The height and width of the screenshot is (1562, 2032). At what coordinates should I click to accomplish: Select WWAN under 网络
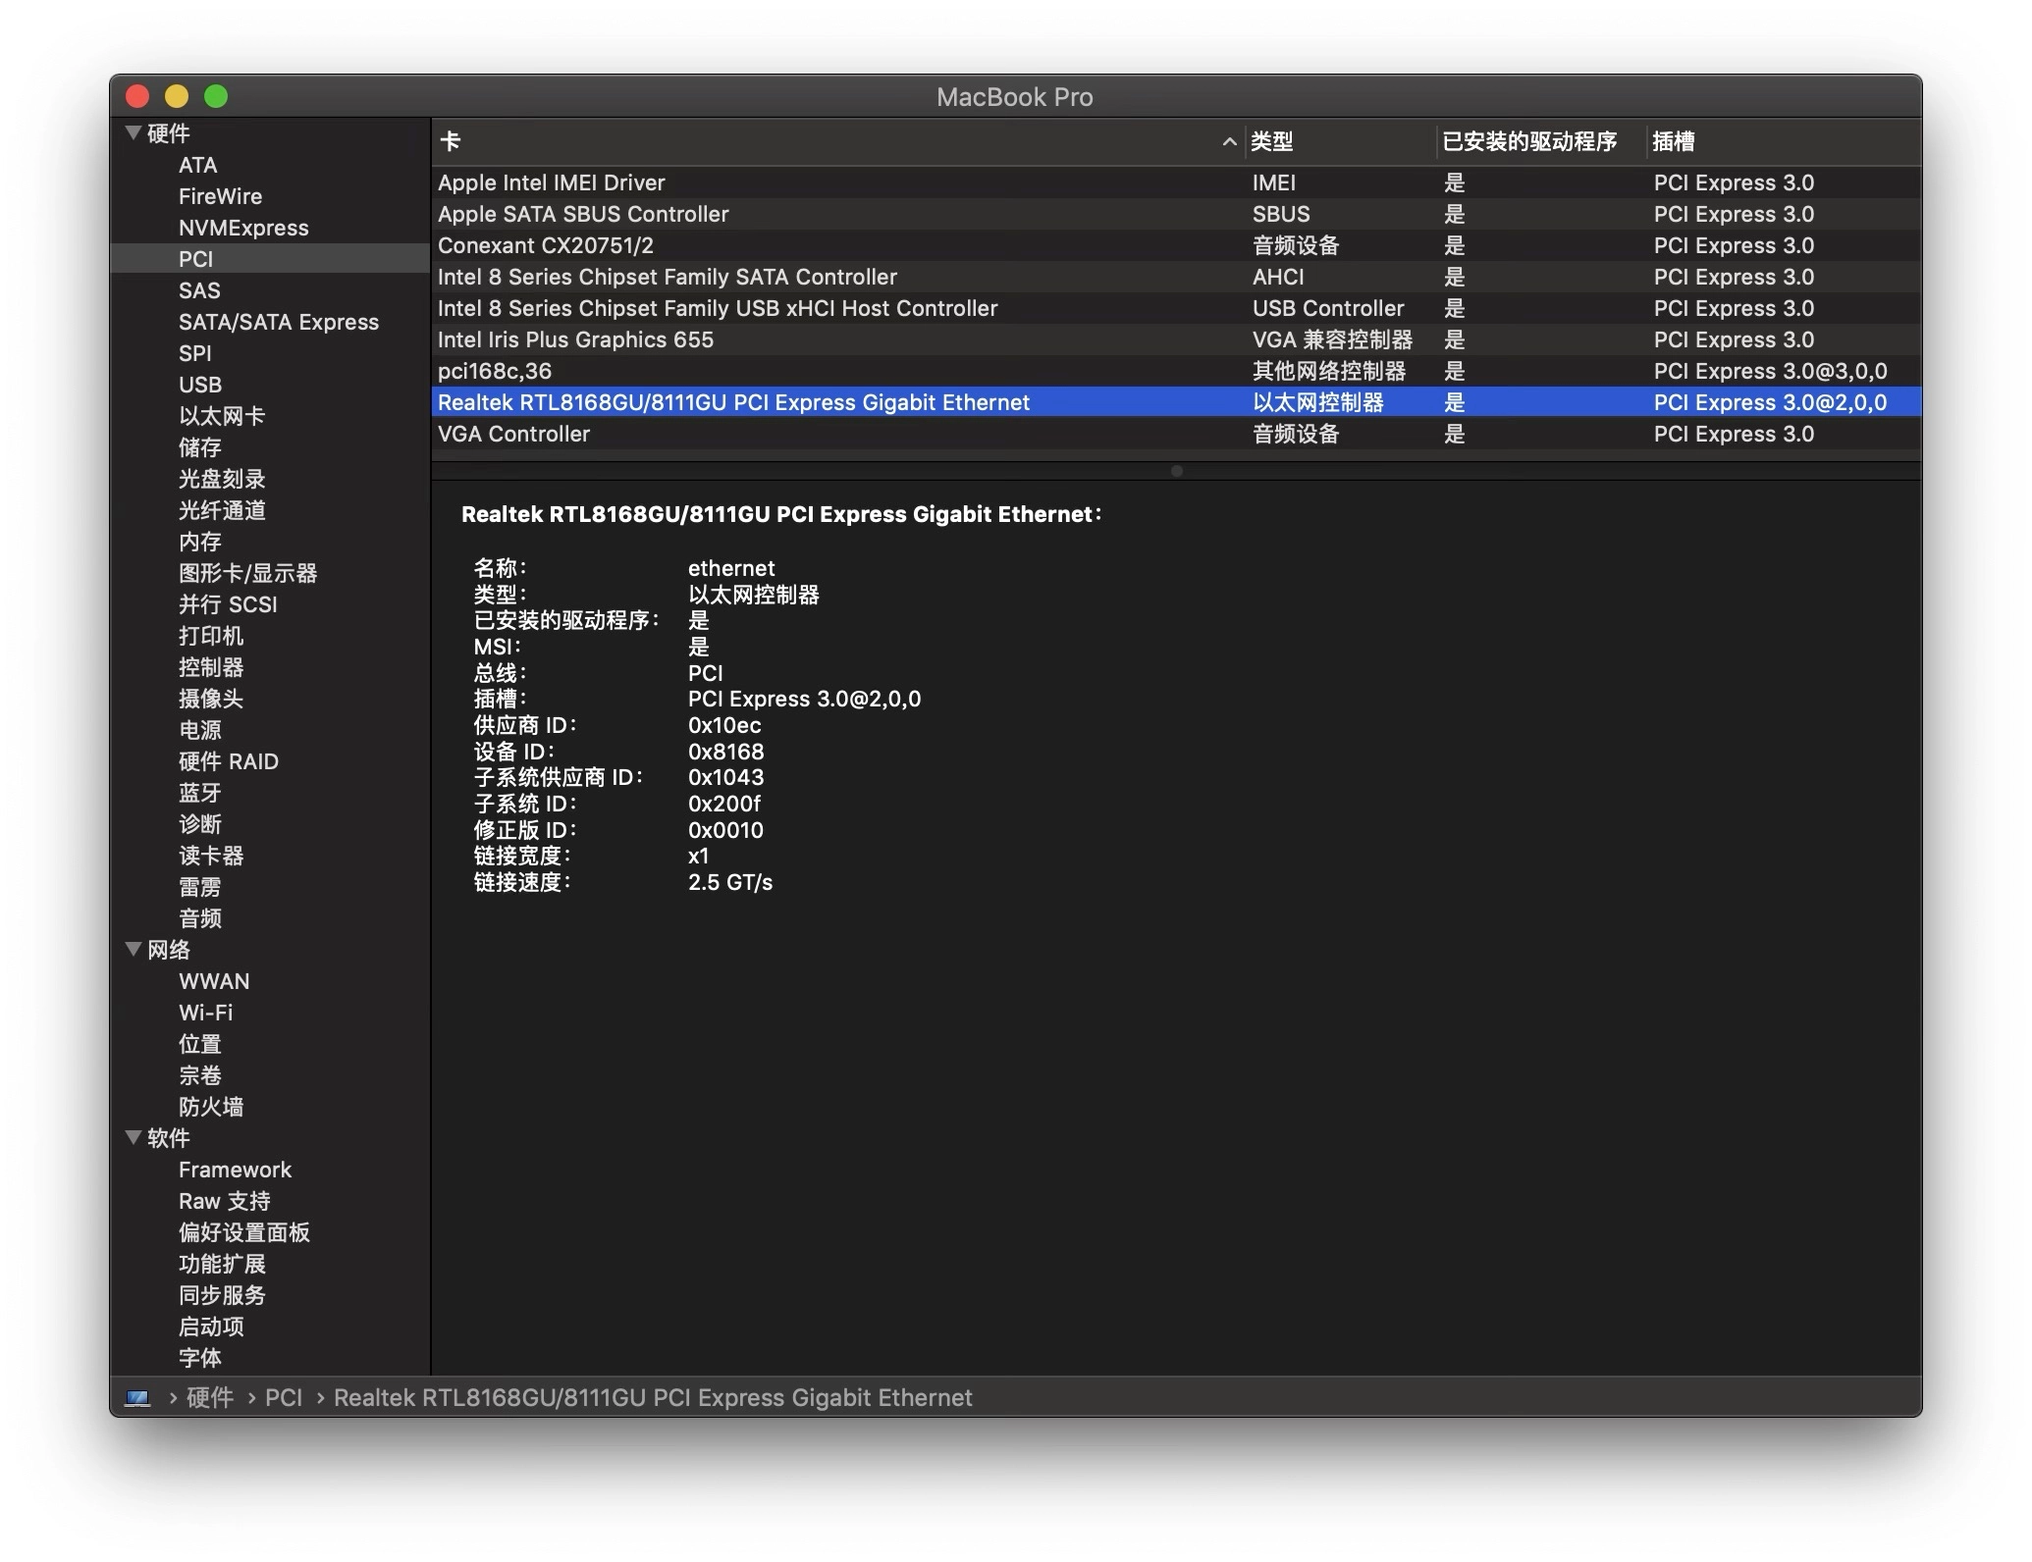[x=270, y=981]
